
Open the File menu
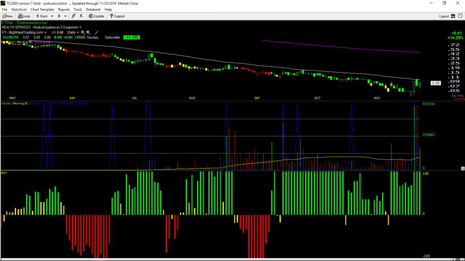click(x=5, y=10)
